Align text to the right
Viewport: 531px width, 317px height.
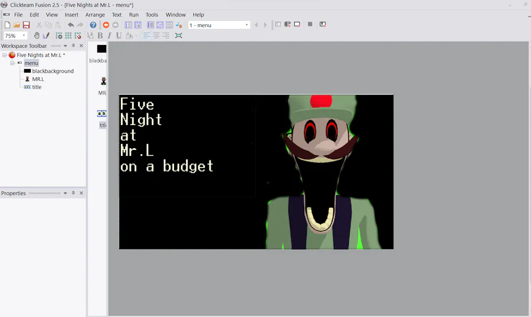coord(166,35)
